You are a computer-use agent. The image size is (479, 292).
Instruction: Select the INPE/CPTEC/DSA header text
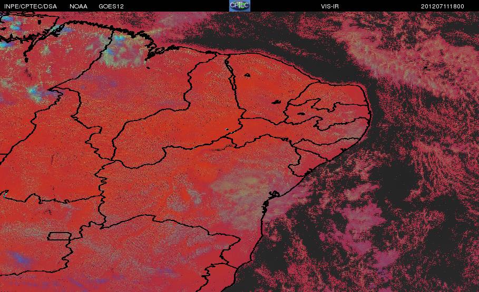31,6
